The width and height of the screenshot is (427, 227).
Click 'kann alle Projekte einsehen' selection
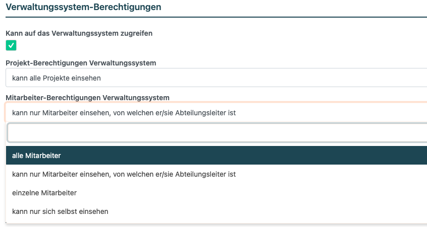(57, 78)
